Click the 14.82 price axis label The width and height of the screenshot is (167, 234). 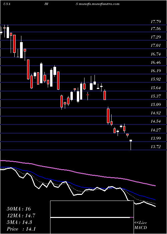[x=156, y=113]
